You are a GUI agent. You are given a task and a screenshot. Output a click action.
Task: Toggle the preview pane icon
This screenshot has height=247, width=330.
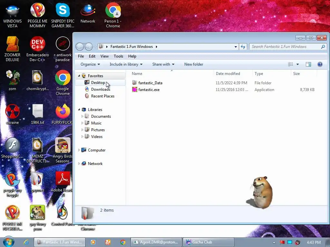coord(308,64)
